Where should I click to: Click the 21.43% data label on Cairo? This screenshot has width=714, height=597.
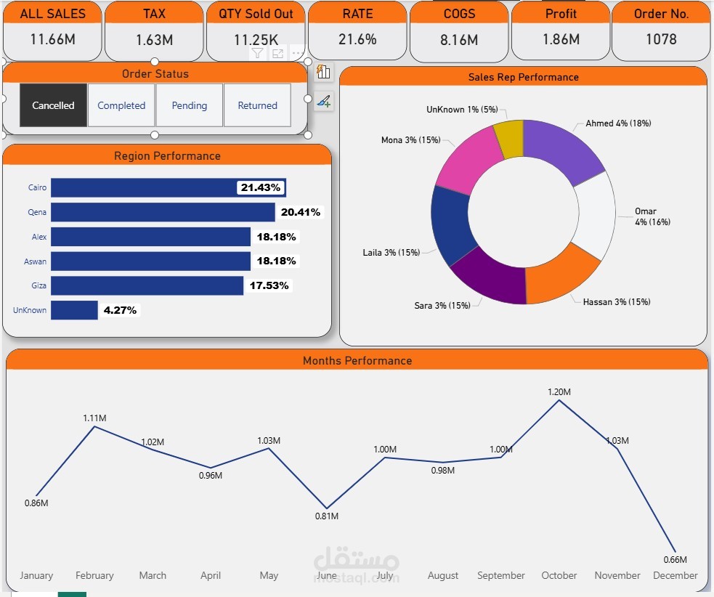click(261, 187)
